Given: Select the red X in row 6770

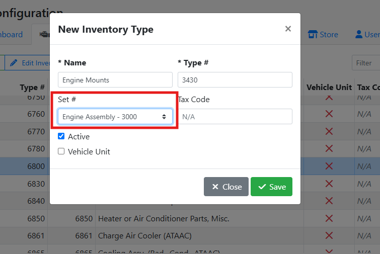Looking at the screenshot, I should [329, 131].
